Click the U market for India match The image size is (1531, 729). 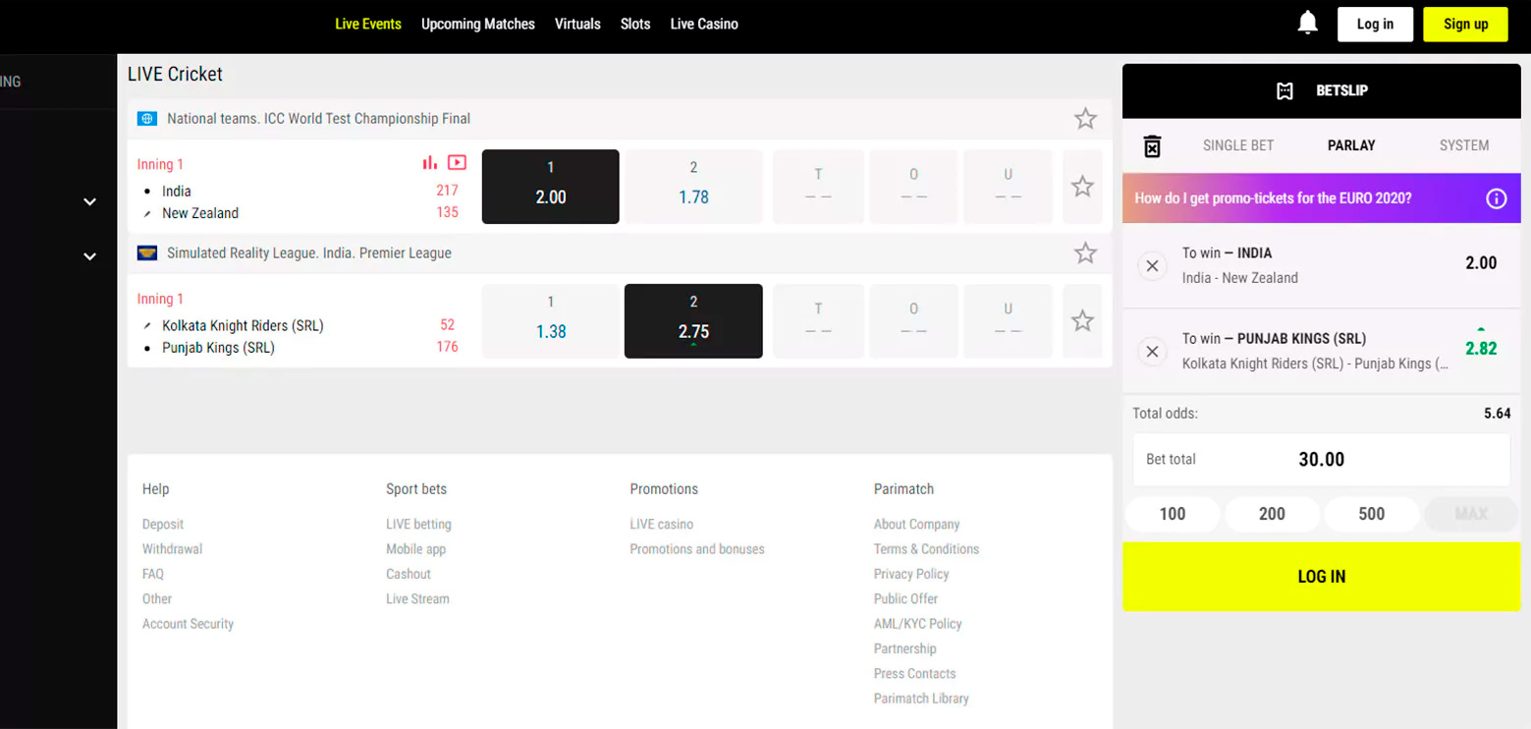click(x=1008, y=187)
